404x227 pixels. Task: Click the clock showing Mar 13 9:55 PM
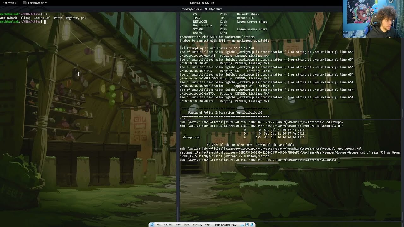point(202,3)
